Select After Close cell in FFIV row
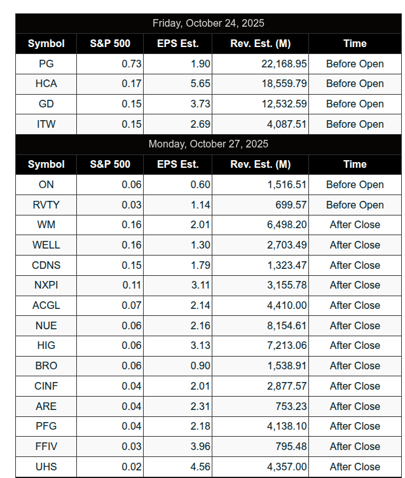The width and height of the screenshot is (405, 478). pyautogui.click(x=355, y=446)
